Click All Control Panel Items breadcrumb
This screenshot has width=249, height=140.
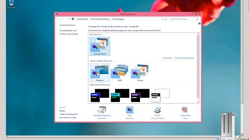100,19
